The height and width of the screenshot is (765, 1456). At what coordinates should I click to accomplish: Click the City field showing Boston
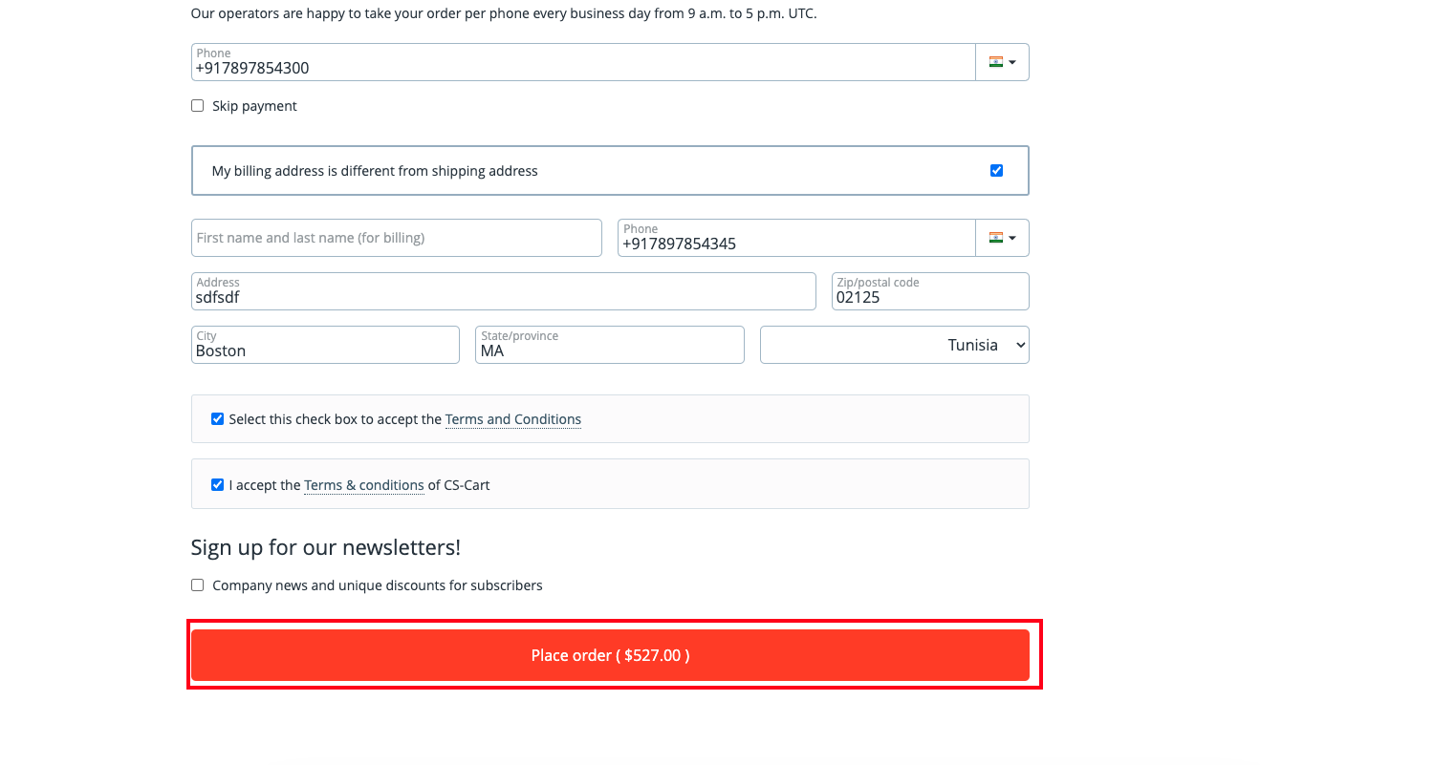[x=325, y=345]
